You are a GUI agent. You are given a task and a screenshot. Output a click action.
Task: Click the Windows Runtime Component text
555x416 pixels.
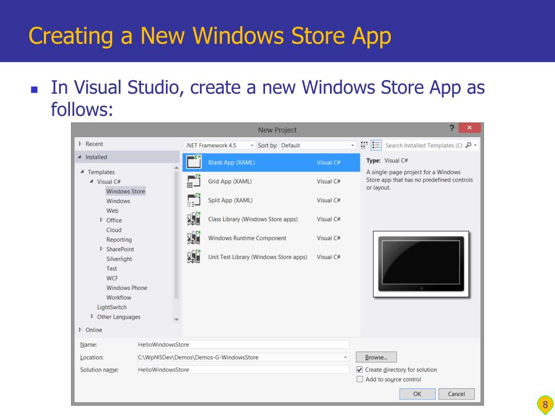(247, 238)
